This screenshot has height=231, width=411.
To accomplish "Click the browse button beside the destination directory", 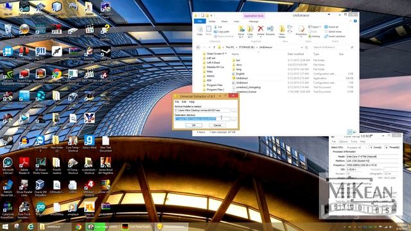I will pyautogui.click(x=234, y=119).
